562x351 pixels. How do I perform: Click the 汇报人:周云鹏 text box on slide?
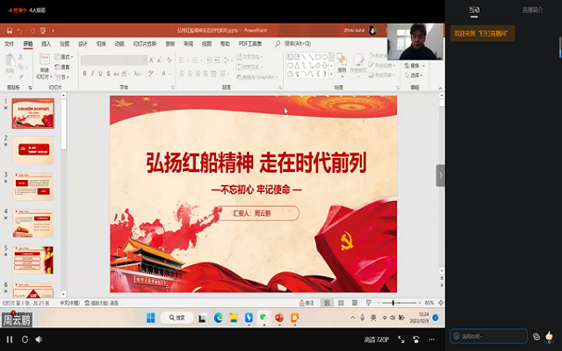point(257,213)
